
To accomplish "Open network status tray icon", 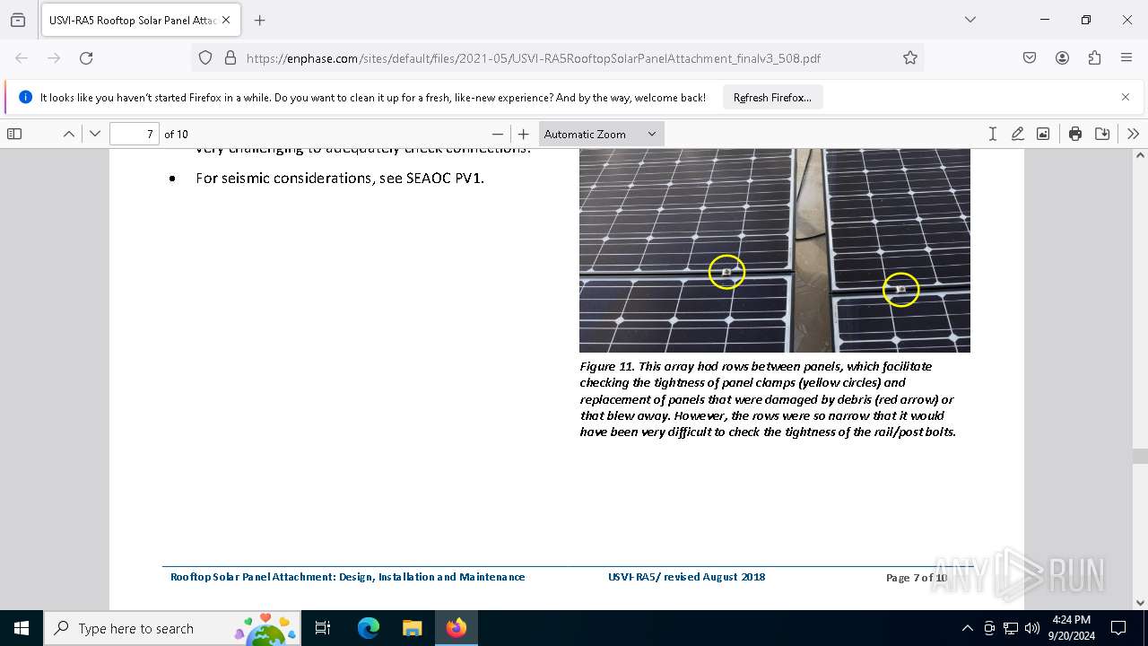I will coord(1010,628).
